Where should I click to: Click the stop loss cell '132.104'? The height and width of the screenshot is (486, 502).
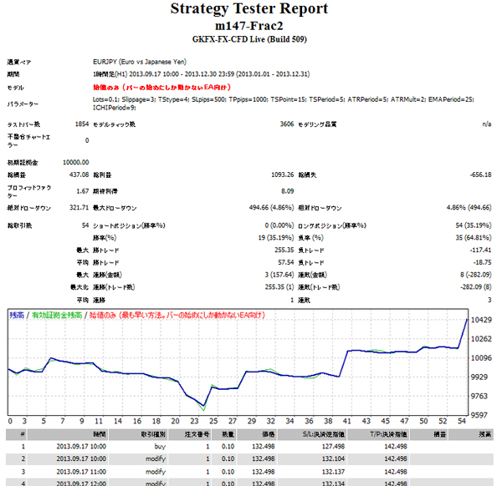(334, 458)
